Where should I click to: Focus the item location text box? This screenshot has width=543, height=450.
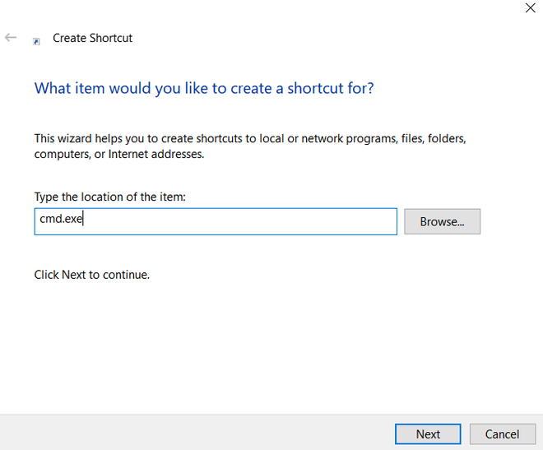pyautogui.click(x=216, y=221)
